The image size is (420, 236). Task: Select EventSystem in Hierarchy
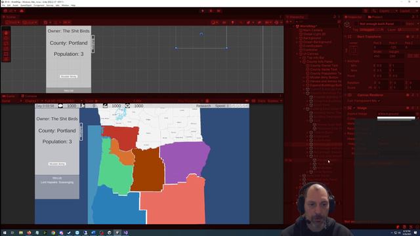coord(312,46)
